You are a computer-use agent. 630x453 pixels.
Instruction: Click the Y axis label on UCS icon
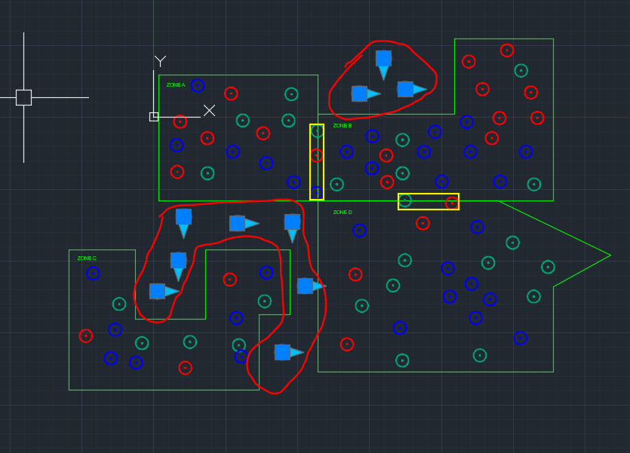pyautogui.click(x=160, y=61)
